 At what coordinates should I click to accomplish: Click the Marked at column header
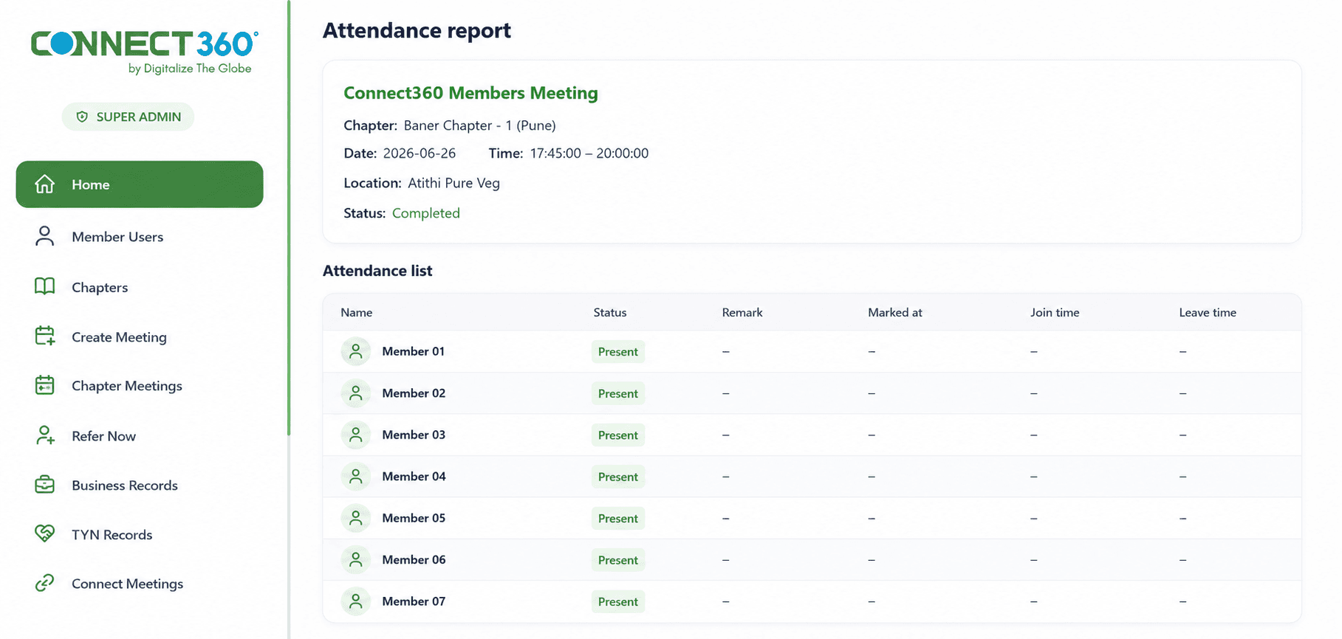[895, 313]
